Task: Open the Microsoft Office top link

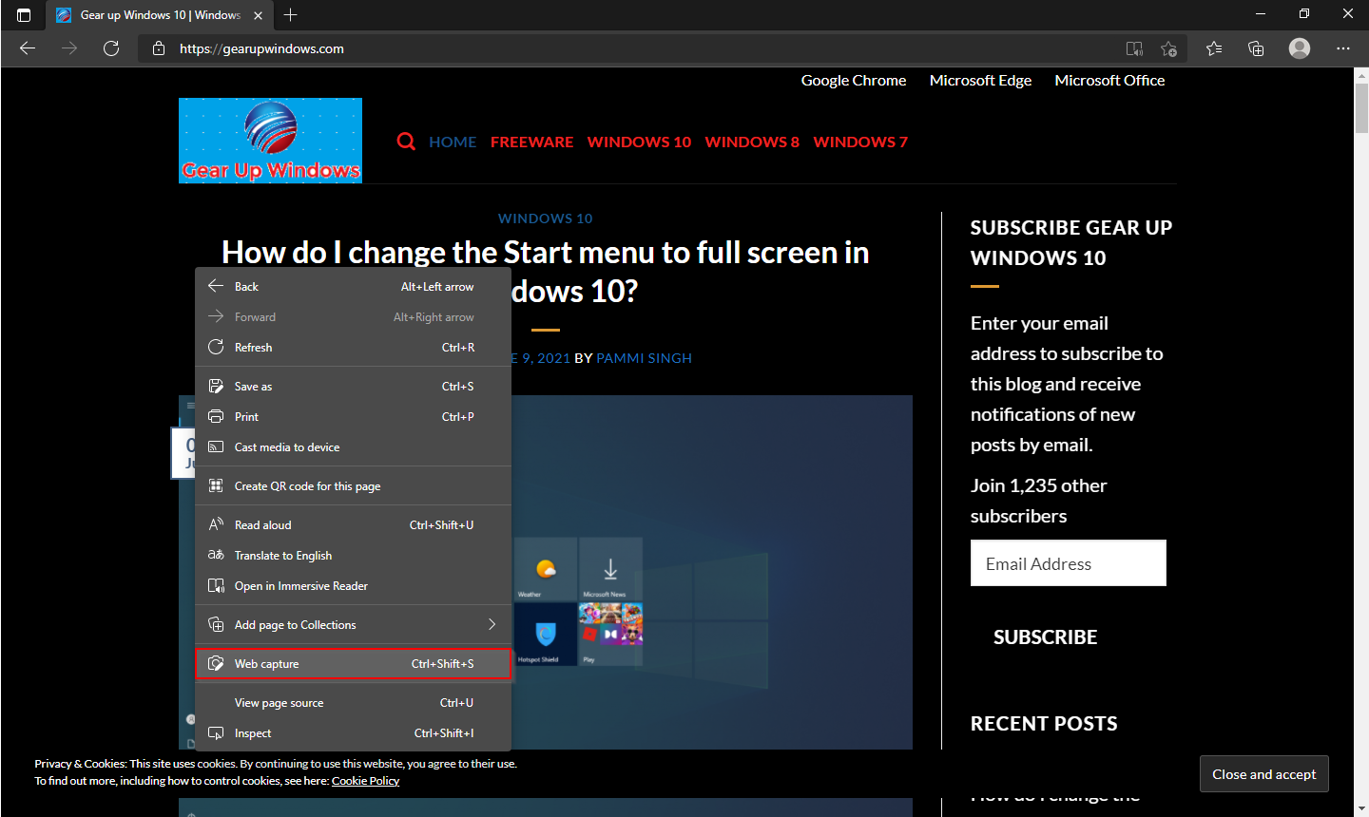Action: coord(1109,81)
